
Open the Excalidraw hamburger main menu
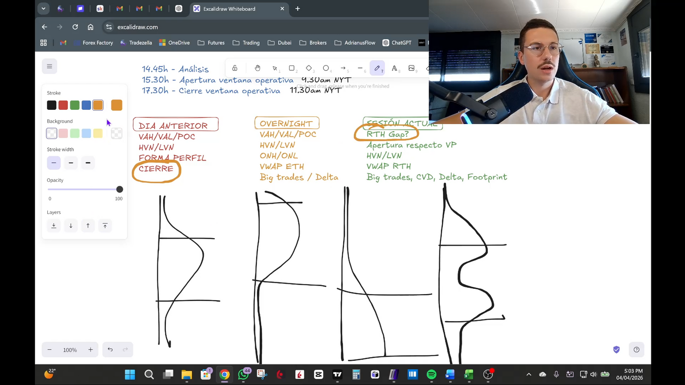click(x=49, y=66)
